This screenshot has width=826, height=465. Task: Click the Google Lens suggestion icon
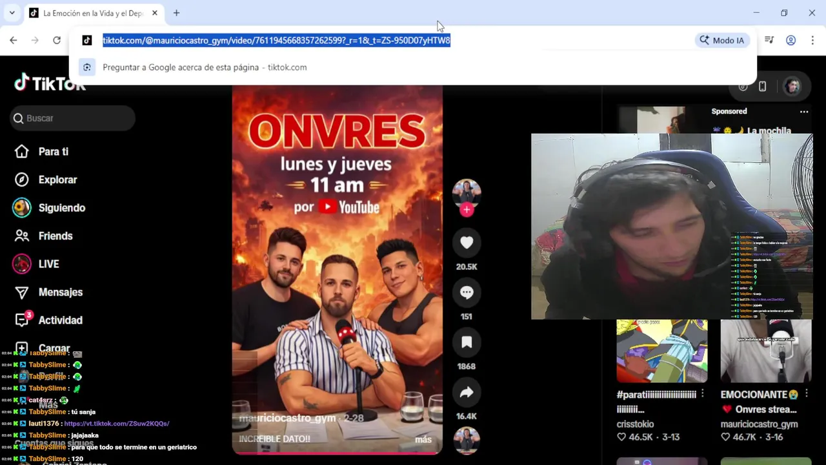[87, 67]
